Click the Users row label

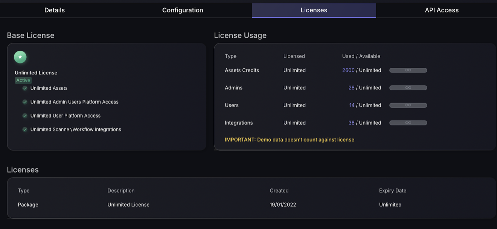pos(232,105)
